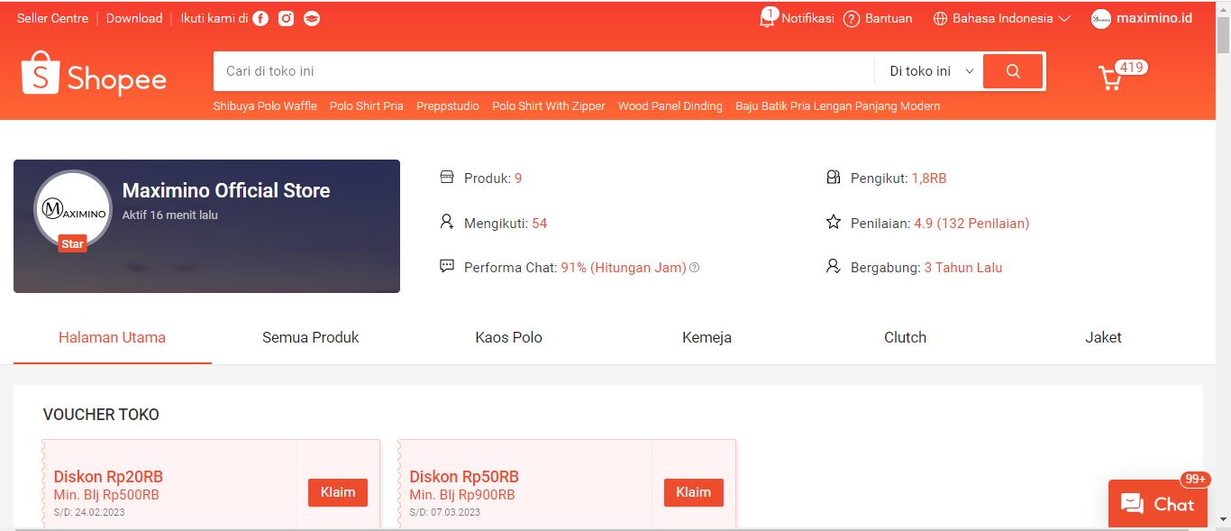Click 'Min. Blj Rp500RB' voucher text
The image size is (1231, 531).
106,495
